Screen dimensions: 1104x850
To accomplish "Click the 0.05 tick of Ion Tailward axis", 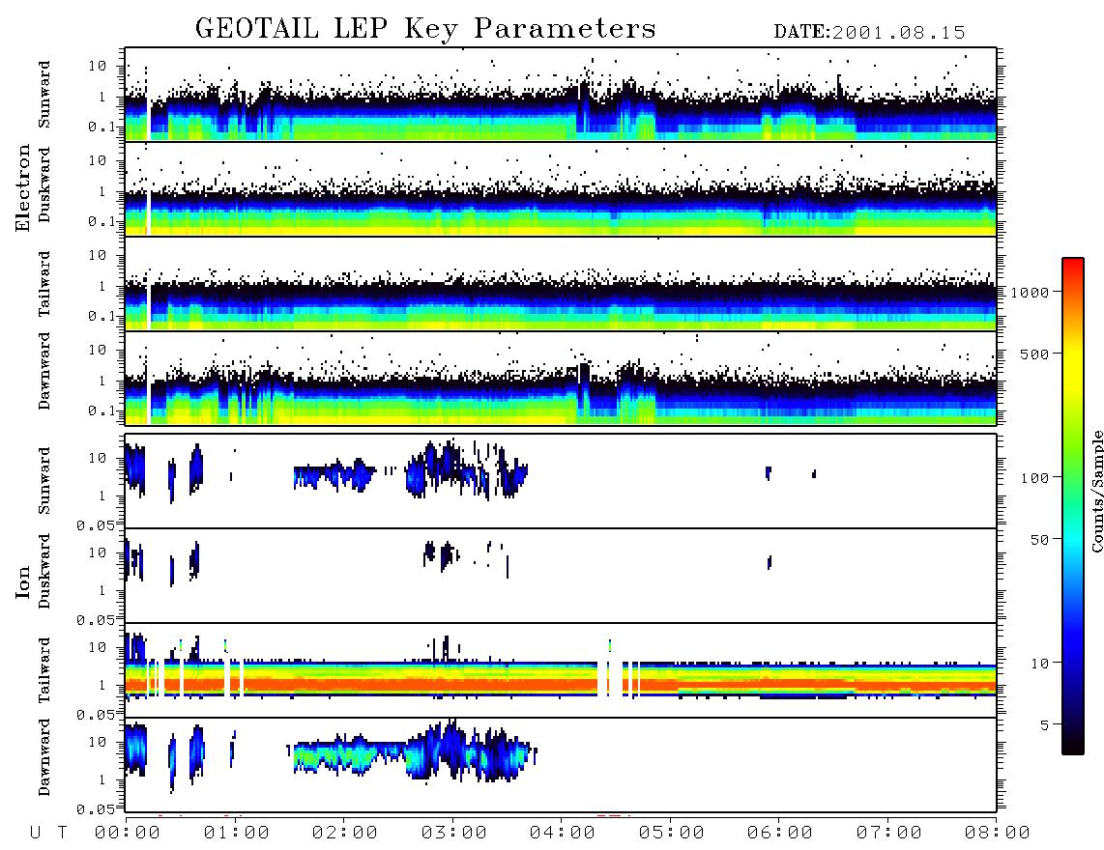I will click(x=96, y=715).
